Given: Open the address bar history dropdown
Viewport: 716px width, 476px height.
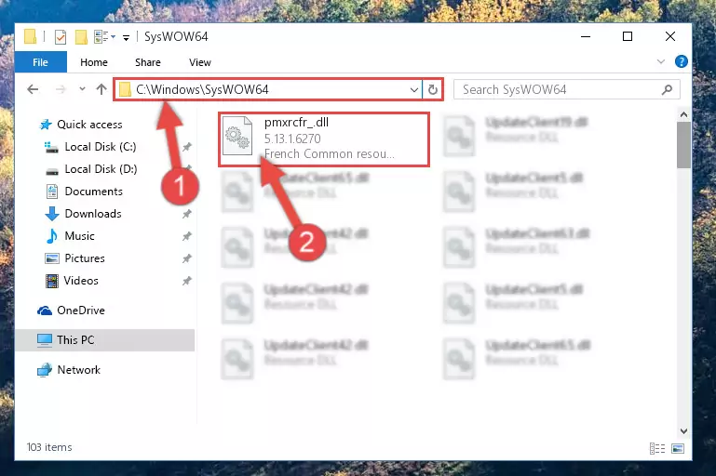Looking at the screenshot, I should [413, 89].
